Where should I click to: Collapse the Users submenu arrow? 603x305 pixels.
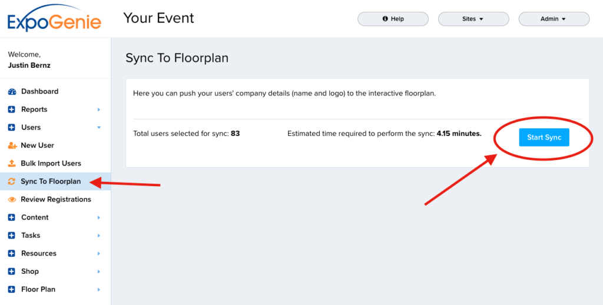tap(99, 128)
